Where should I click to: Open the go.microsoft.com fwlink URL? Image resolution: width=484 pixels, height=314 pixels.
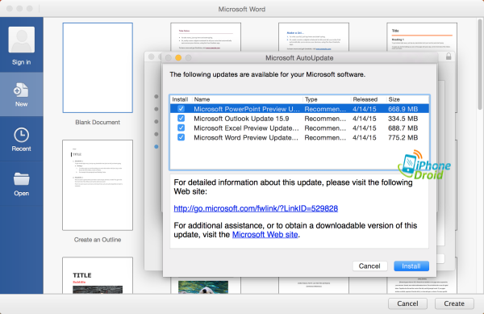[x=256, y=208]
